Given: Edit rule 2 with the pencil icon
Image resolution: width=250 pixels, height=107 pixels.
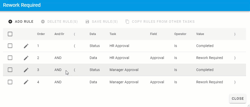Looking at the screenshot, I should click(x=26, y=58).
